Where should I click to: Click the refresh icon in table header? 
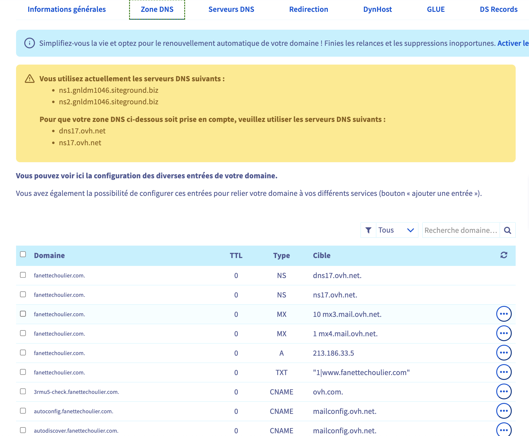tap(504, 255)
